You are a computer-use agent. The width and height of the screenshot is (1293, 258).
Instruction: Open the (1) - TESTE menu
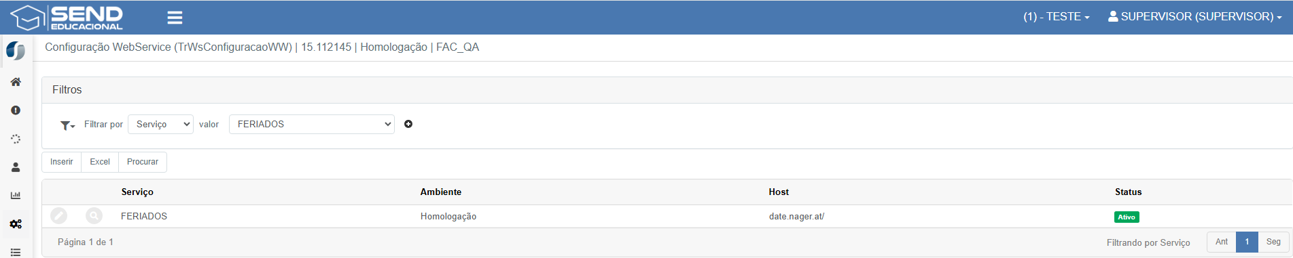(1057, 17)
